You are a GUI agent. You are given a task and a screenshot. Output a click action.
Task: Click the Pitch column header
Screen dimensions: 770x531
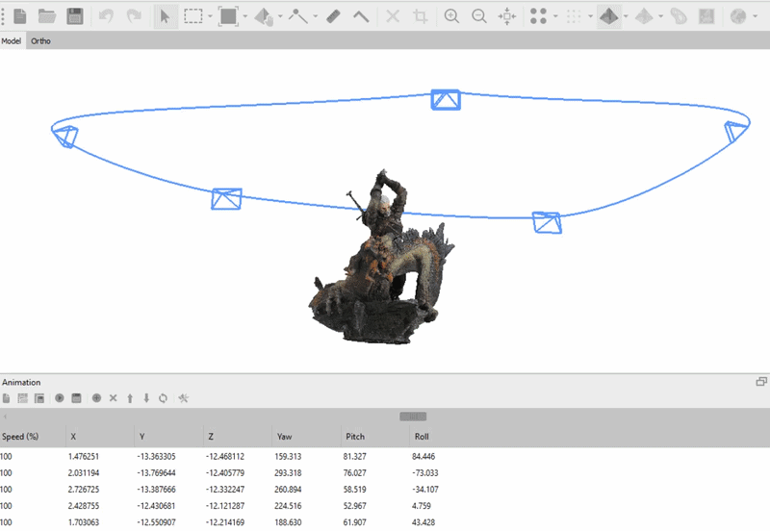tap(374, 437)
